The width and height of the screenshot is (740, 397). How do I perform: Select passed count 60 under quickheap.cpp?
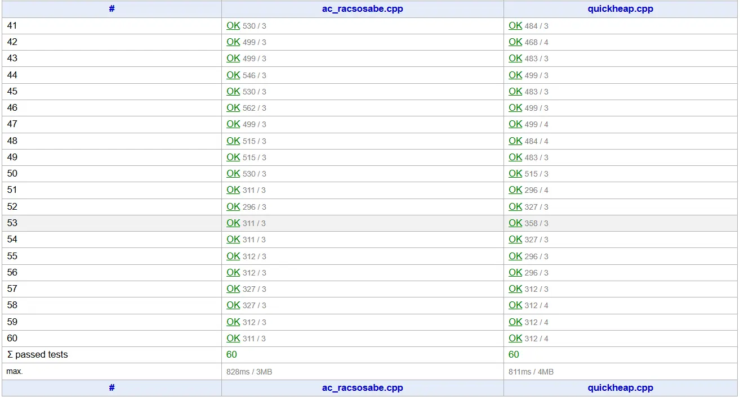[514, 354]
